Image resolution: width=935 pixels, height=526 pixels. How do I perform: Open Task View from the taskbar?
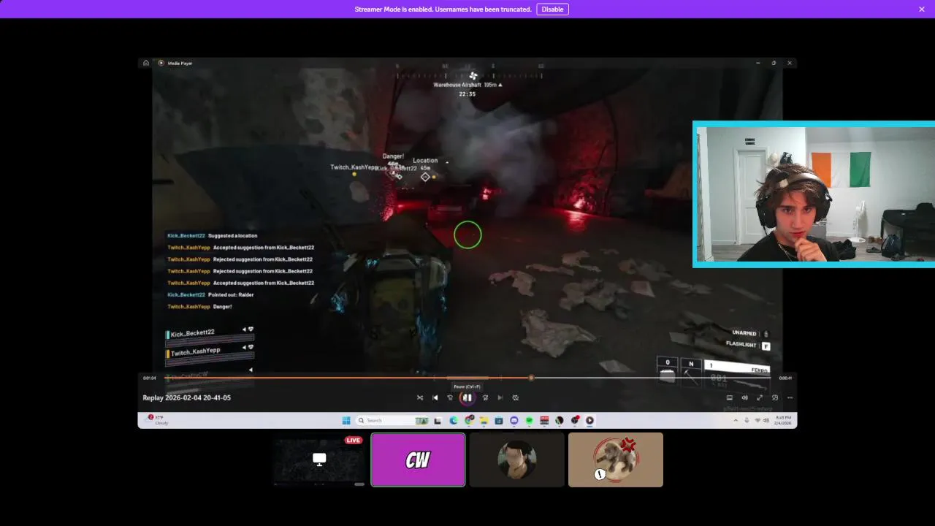[438, 420]
